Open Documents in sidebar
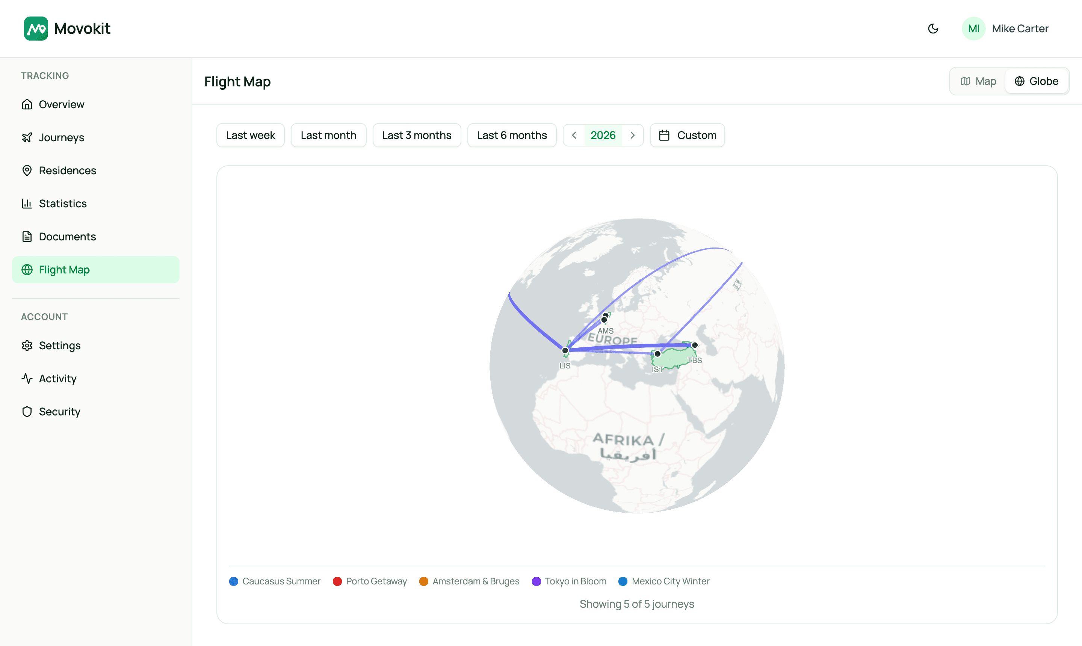 96,237
